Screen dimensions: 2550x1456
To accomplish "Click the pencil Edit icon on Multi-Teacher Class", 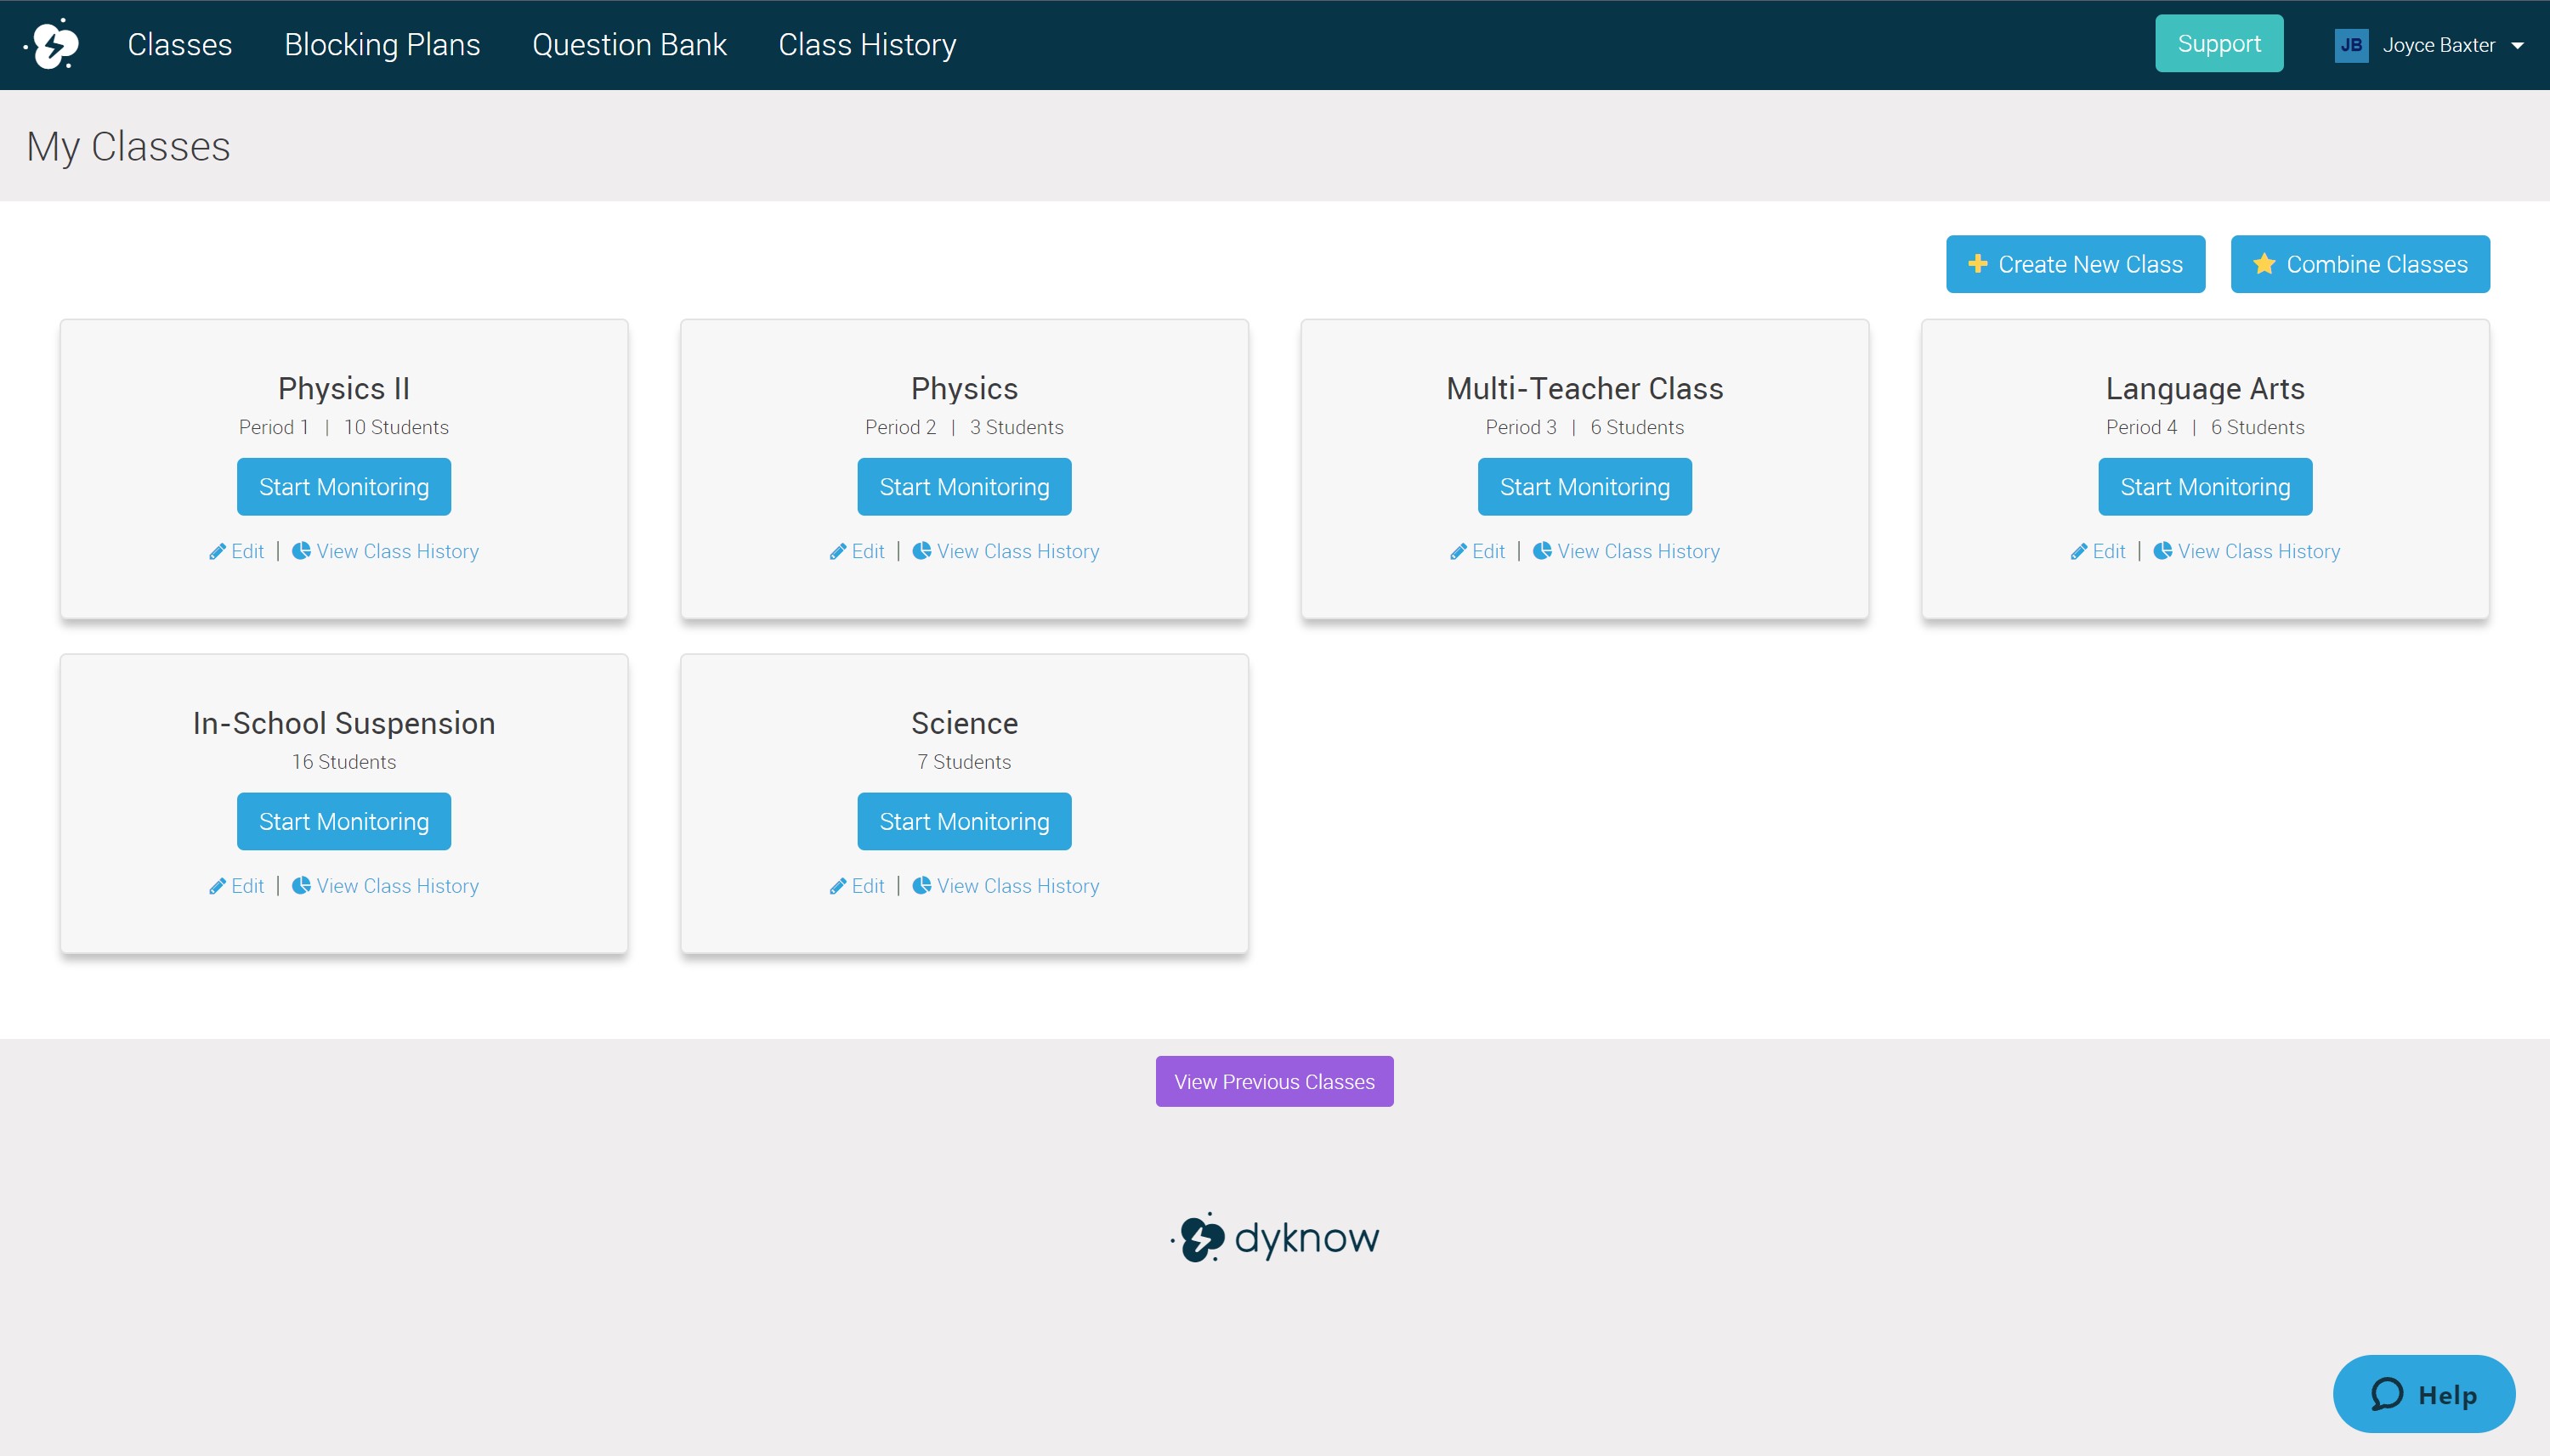I will 1458,551.
